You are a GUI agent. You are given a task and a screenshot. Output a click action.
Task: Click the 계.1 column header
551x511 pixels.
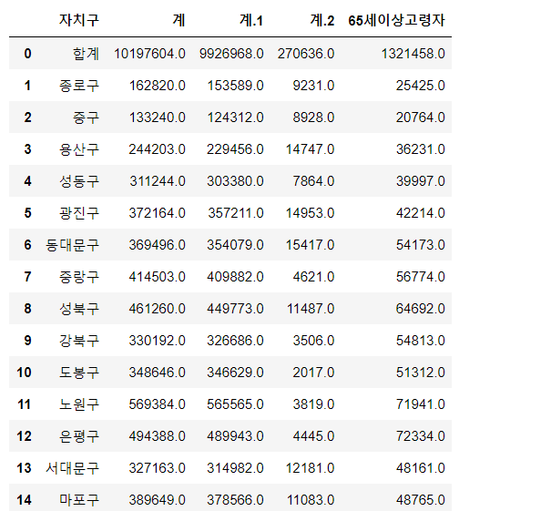[251, 20]
